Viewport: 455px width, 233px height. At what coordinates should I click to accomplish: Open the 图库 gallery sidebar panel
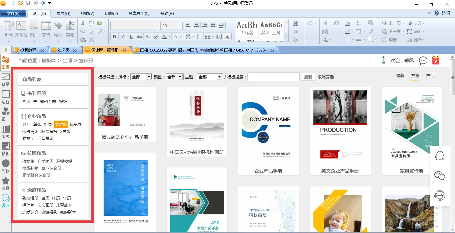[5, 62]
